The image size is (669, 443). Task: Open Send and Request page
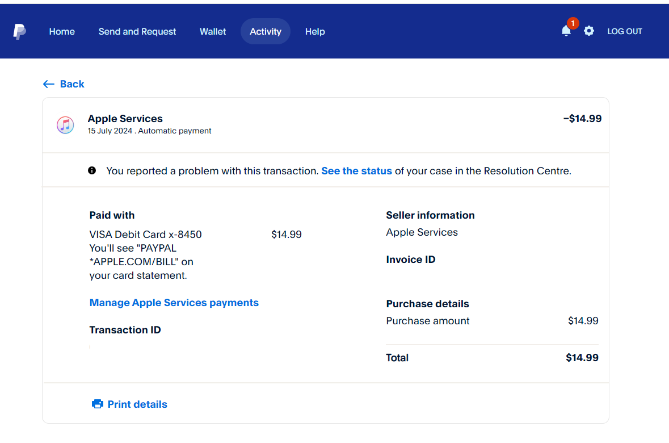[x=137, y=32]
